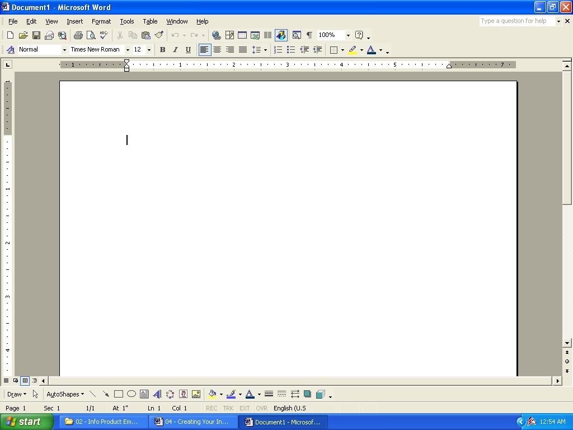Open the Zoom 100% dropdown
This screenshot has width=573, height=430.
pos(348,35)
